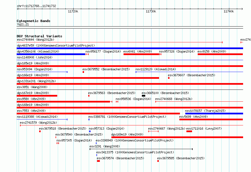Click the nsv957313 (Dogan2014) label
The image size is (251, 172).
[107, 129]
